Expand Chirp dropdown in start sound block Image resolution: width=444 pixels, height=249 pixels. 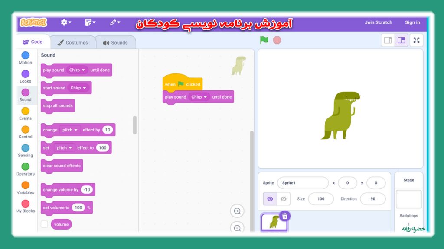[78, 88]
